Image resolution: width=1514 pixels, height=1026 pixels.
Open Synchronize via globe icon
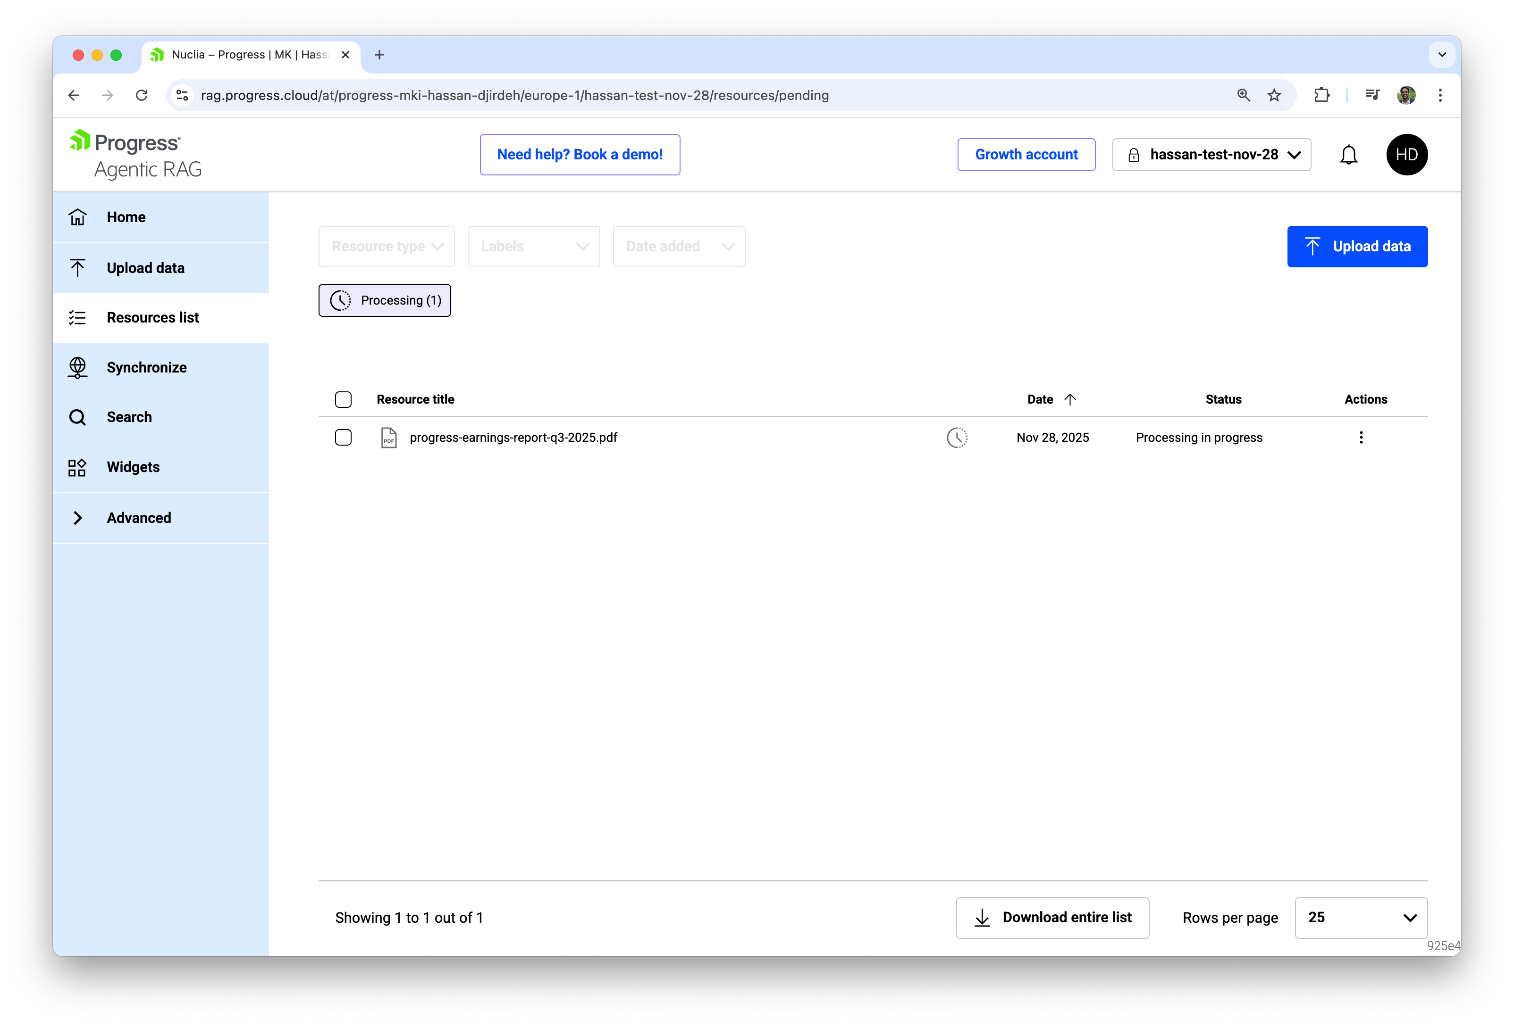(x=77, y=367)
